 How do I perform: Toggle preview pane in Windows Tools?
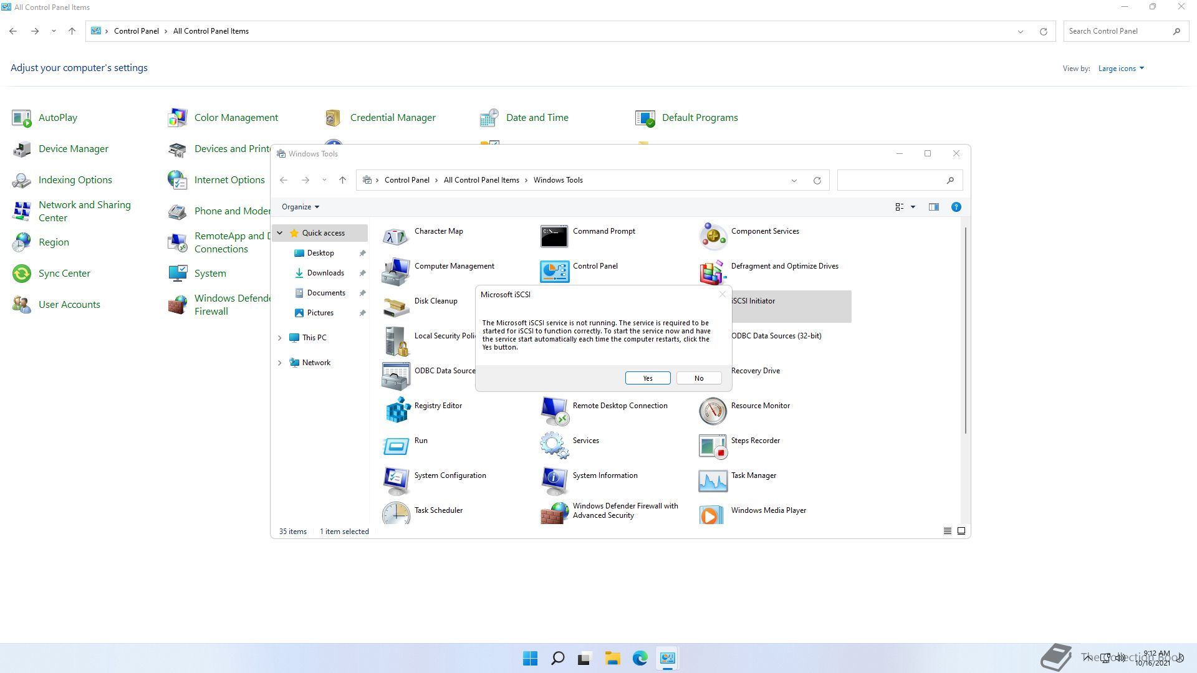tap(933, 207)
